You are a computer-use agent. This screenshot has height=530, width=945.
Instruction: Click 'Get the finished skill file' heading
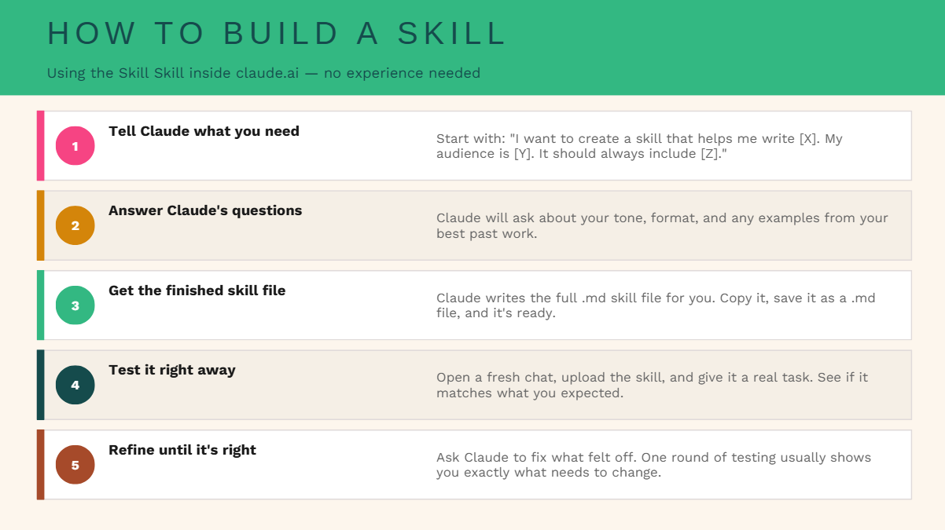pyautogui.click(x=197, y=291)
